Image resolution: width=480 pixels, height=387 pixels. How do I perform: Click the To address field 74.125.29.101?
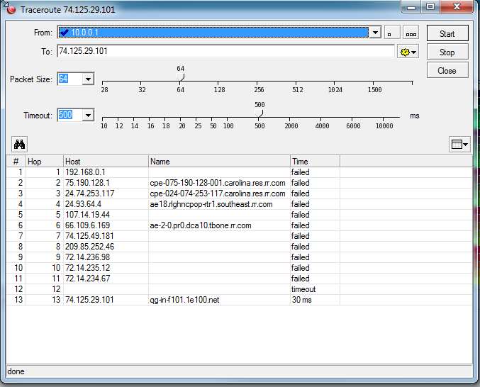coord(225,51)
